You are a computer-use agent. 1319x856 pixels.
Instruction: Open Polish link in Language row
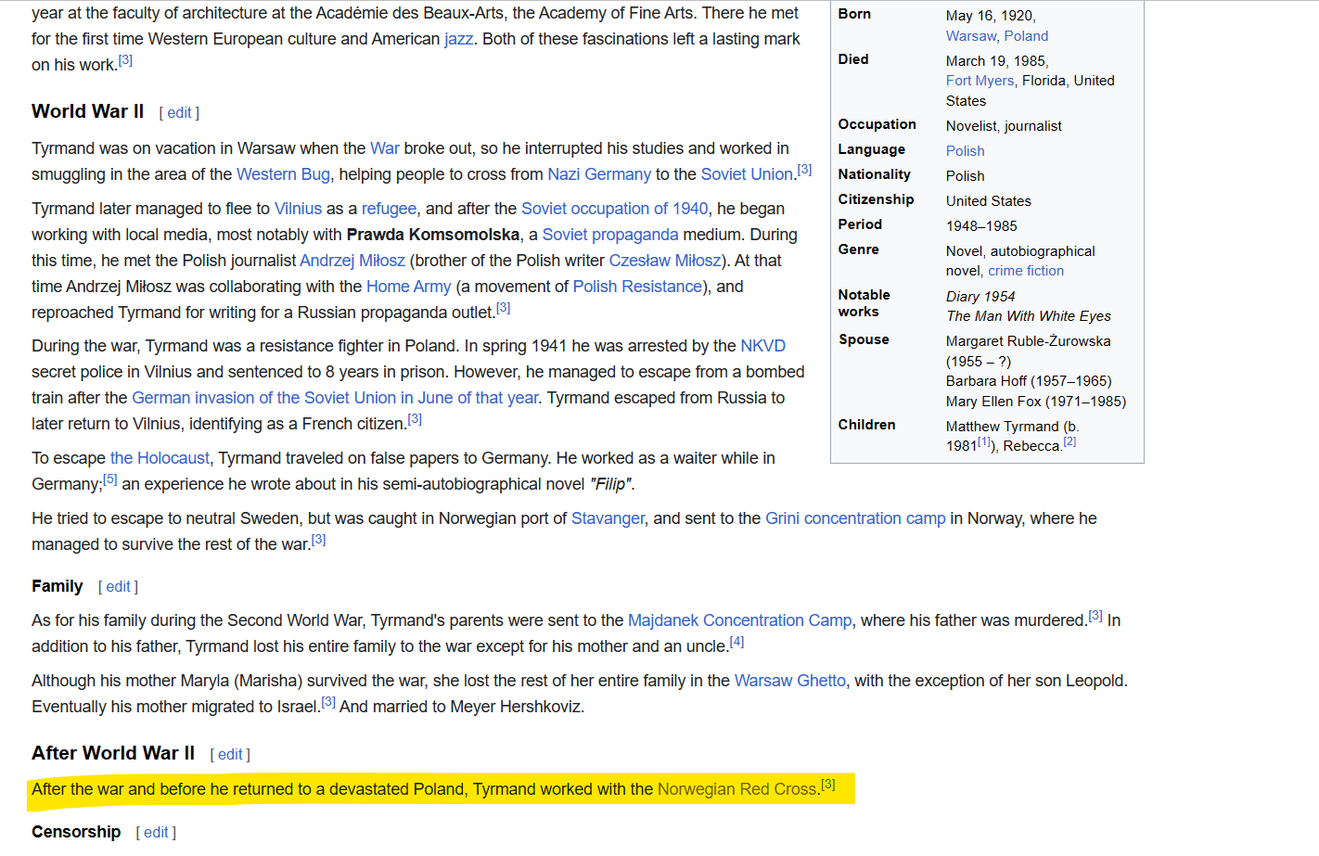click(x=966, y=151)
